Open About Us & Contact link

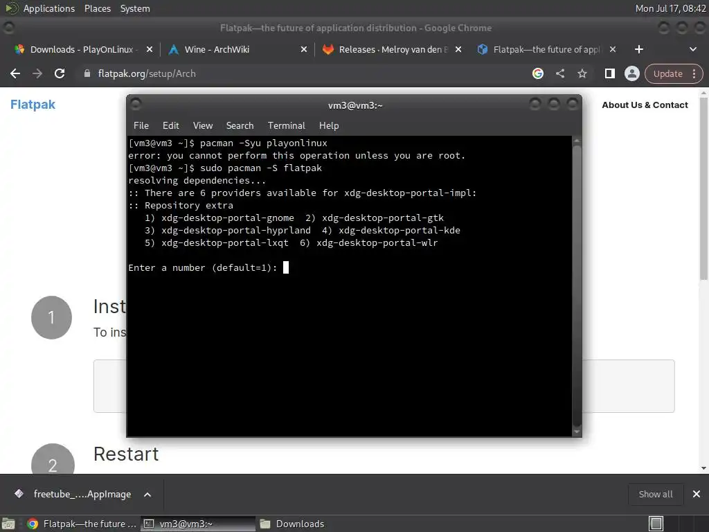click(x=645, y=105)
